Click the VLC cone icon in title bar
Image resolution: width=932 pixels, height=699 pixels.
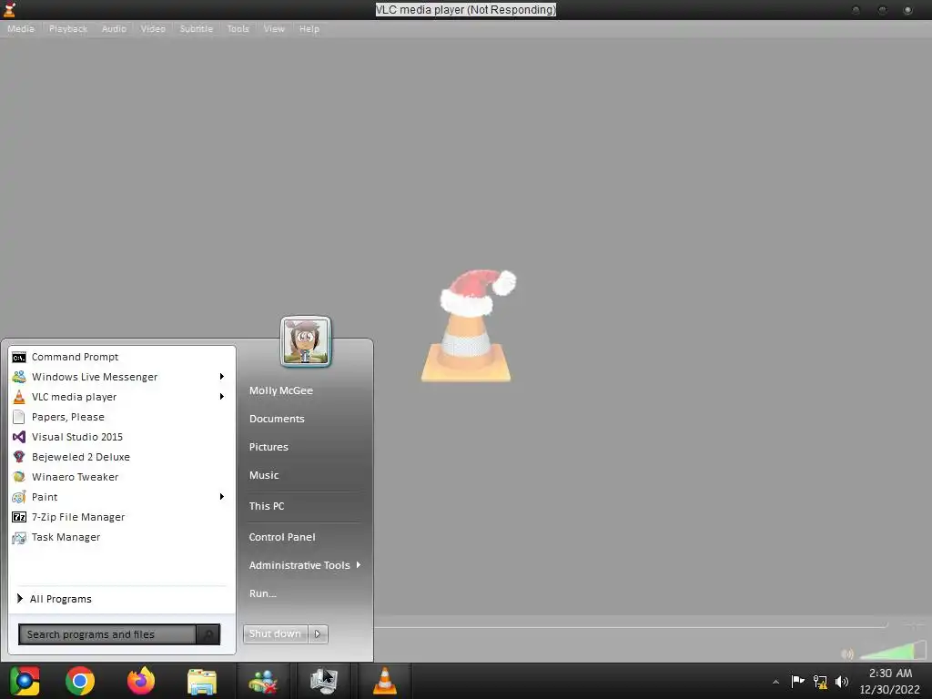pyautogui.click(x=9, y=9)
